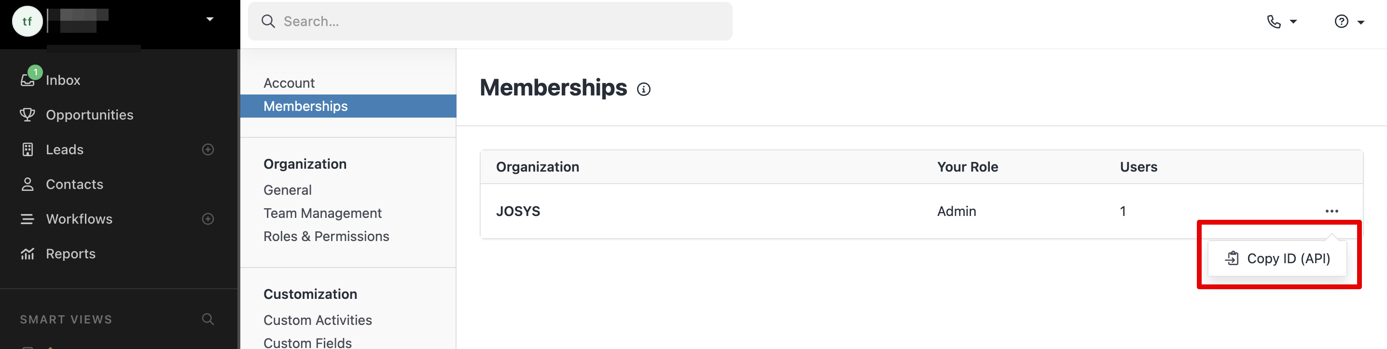Open General organization settings

pyautogui.click(x=287, y=190)
